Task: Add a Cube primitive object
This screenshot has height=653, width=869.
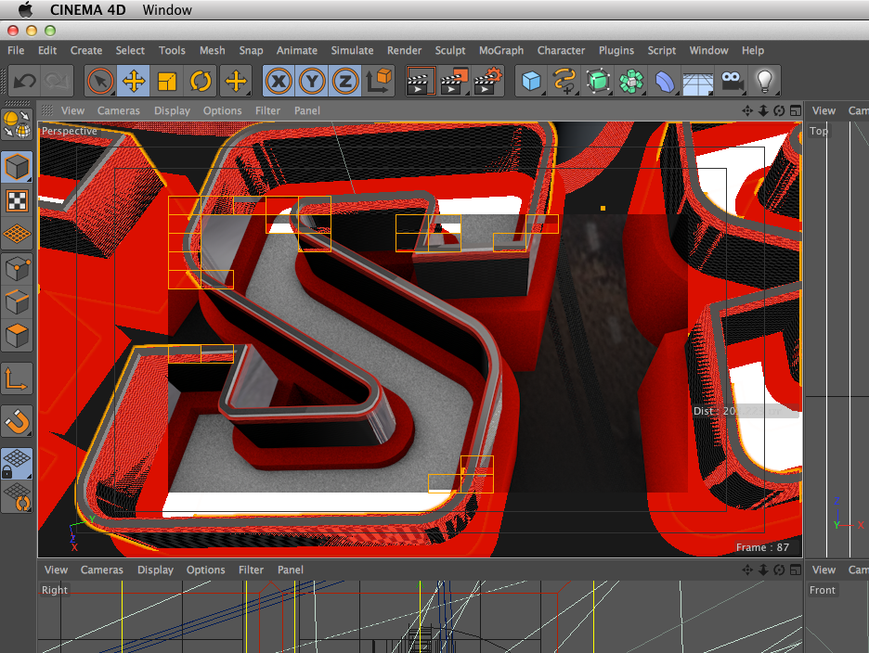Action: click(531, 82)
